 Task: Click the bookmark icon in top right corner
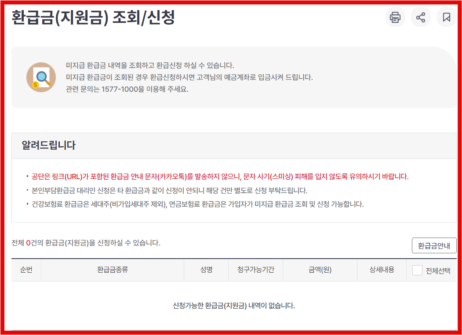[x=447, y=17]
